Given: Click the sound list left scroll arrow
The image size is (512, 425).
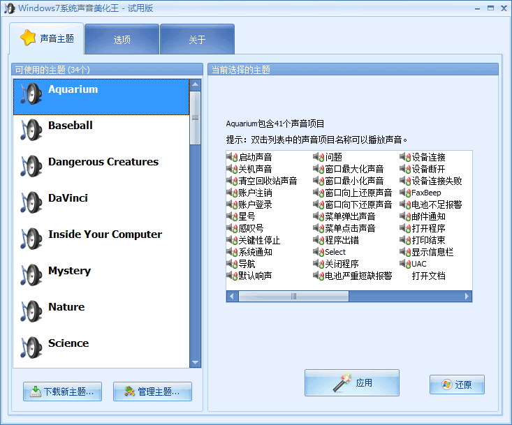Looking at the screenshot, I should coord(232,296).
